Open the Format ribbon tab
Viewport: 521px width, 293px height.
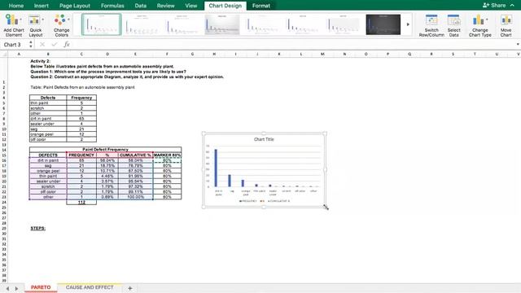coord(261,6)
